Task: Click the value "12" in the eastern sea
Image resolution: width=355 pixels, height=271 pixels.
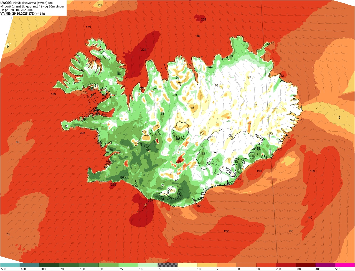Action: tap(339, 117)
